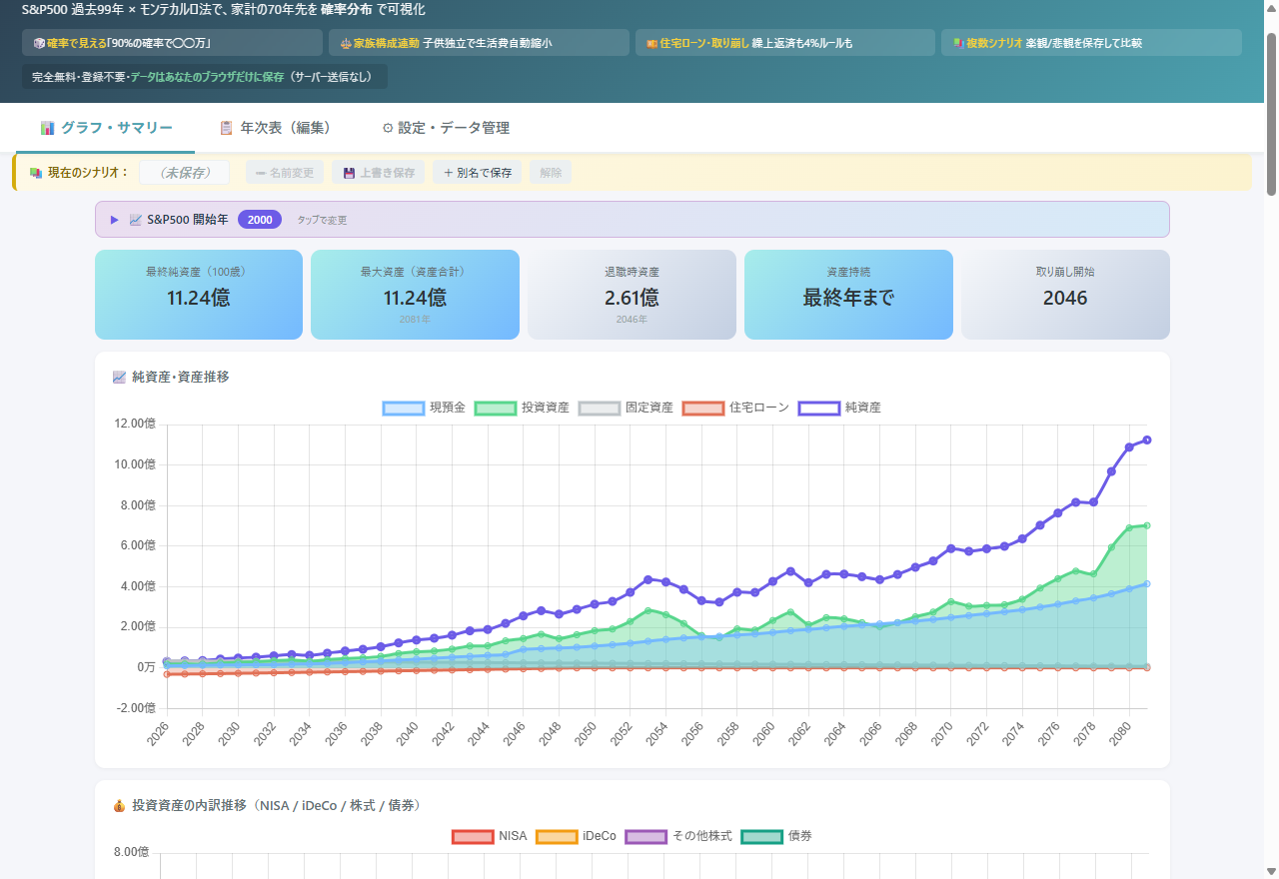
Task: Click the page's vertical scrollbar thumb
Action: [1272, 115]
